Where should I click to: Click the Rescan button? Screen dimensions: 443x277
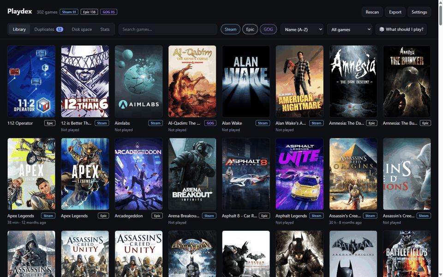[372, 12]
